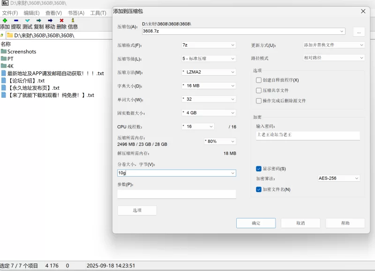Click the Info toolbar icon
Viewport: 375px width, 271px height.
coord(73,21)
